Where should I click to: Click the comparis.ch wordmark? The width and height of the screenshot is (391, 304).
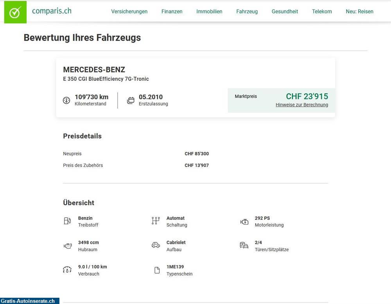52,11
